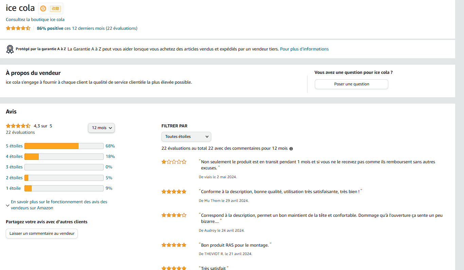Click the orange S extension icon
This screenshot has height=270, width=464.
43,8
